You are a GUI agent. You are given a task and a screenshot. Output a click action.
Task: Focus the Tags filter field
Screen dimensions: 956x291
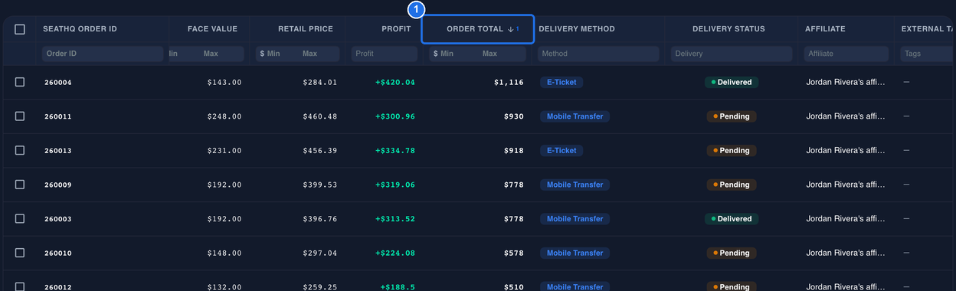click(x=928, y=54)
